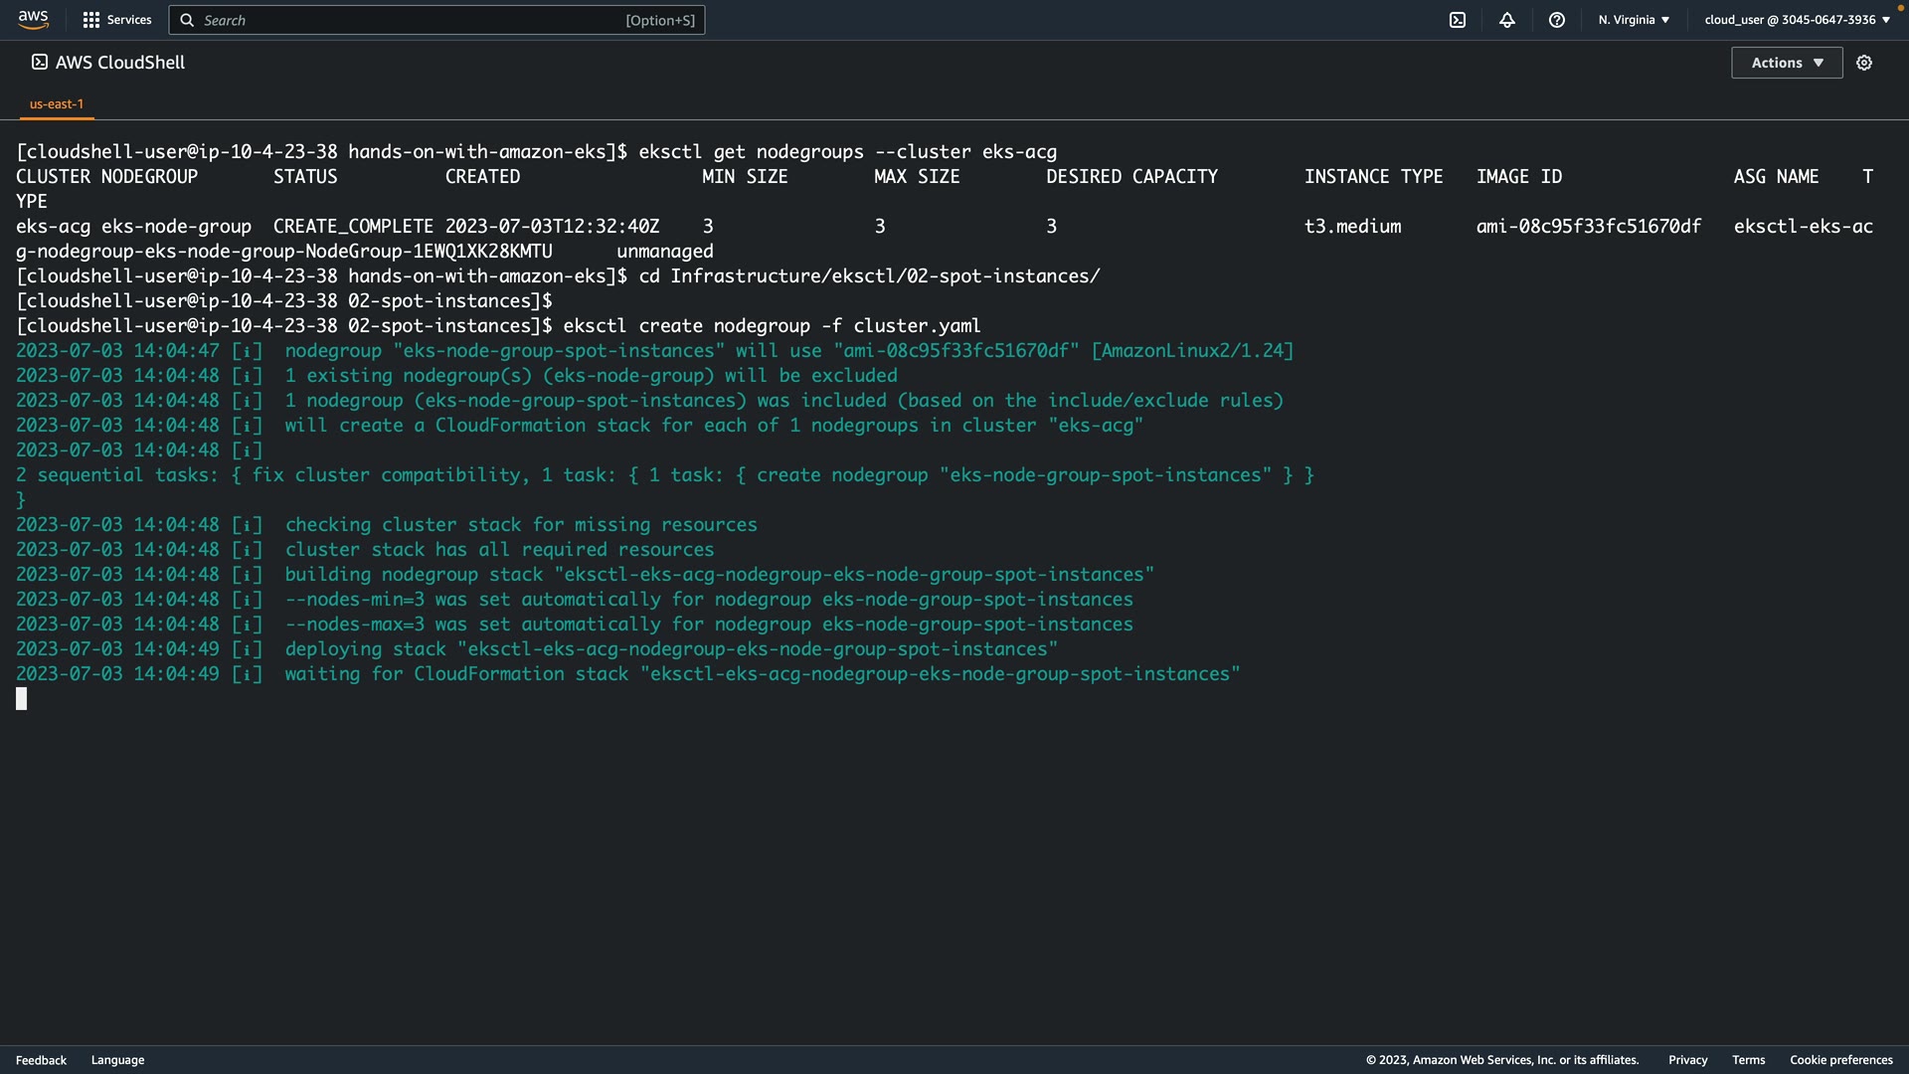Image resolution: width=1909 pixels, height=1074 pixels.
Task: Launch CloudShell from top navigation icon
Action: pos(1458,20)
